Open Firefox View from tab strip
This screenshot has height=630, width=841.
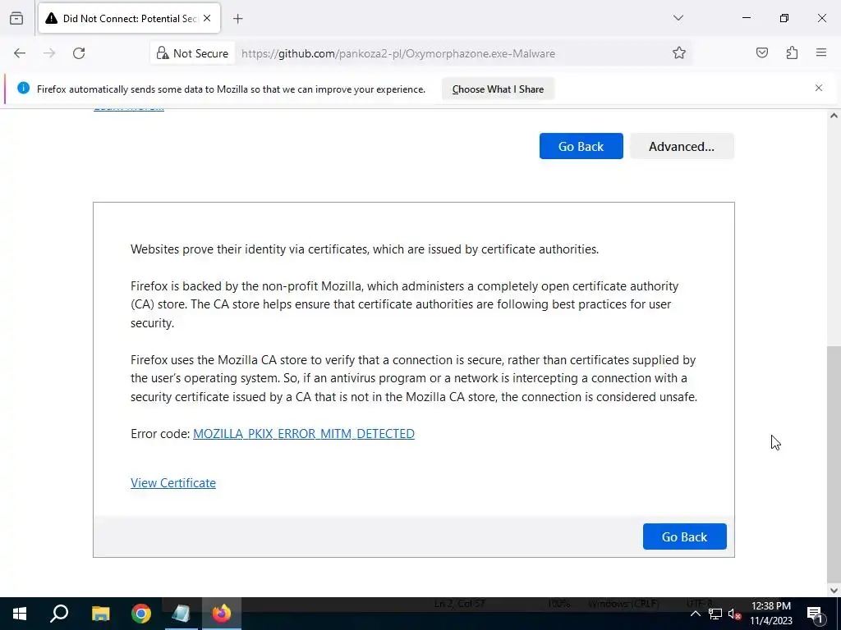tap(16, 18)
